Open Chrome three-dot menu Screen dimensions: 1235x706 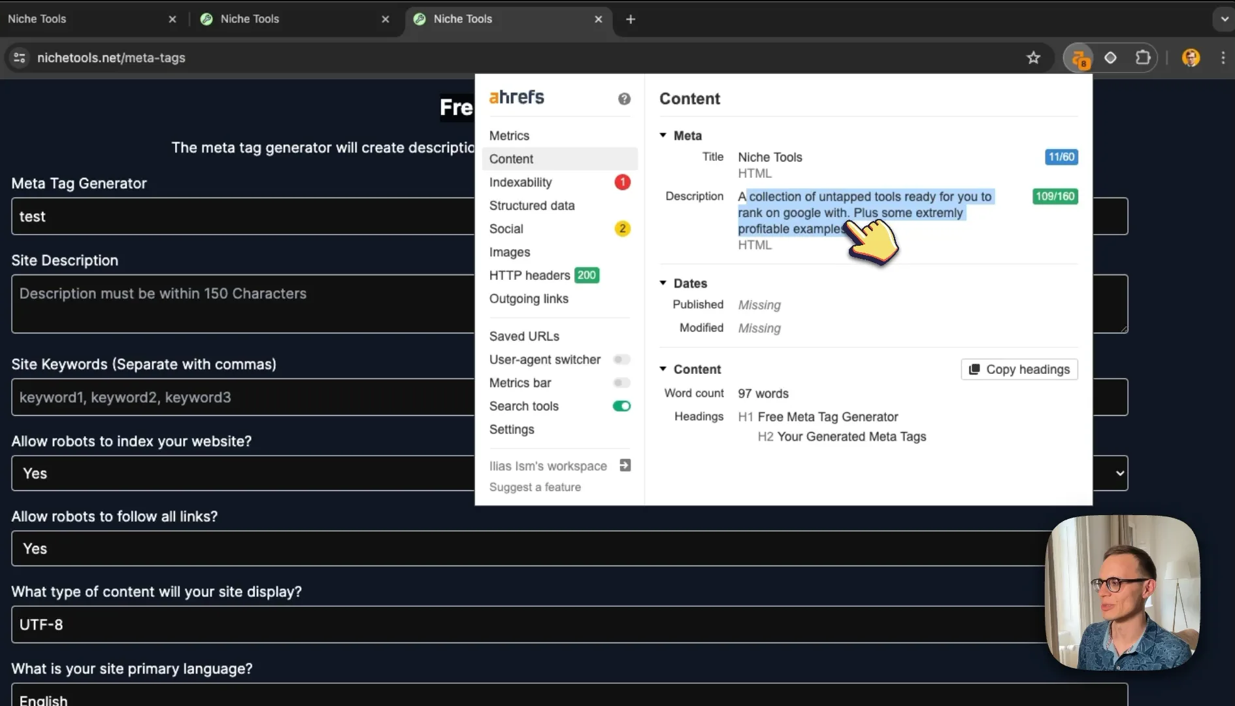coord(1223,58)
